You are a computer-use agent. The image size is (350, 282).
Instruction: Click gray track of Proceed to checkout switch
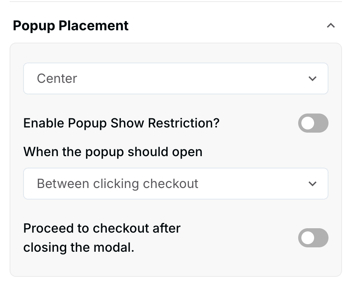[x=321, y=238]
